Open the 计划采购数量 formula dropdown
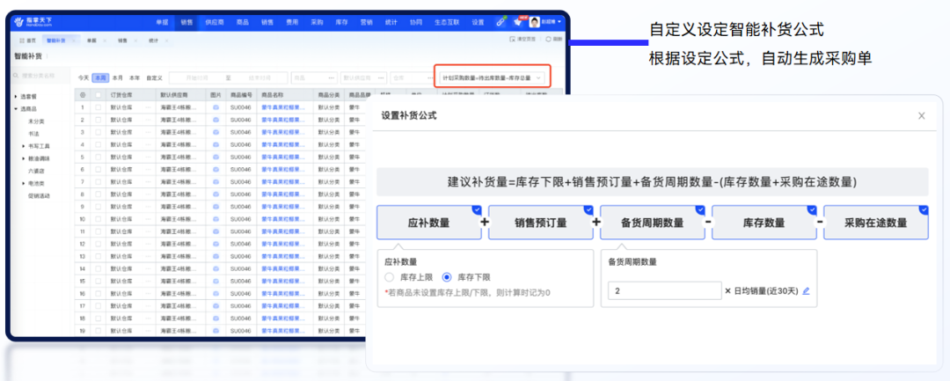 coord(492,78)
